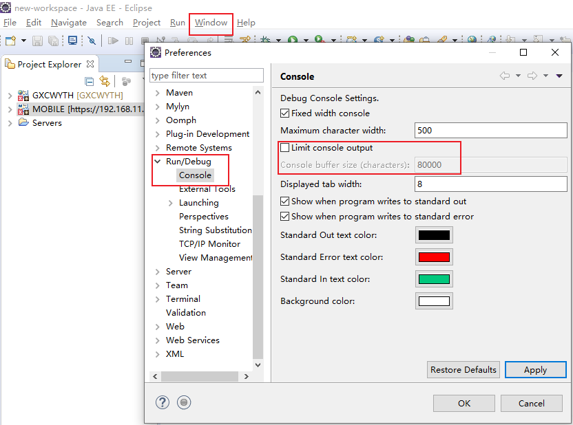
Task: Open the File menu
Action: (10, 23)
